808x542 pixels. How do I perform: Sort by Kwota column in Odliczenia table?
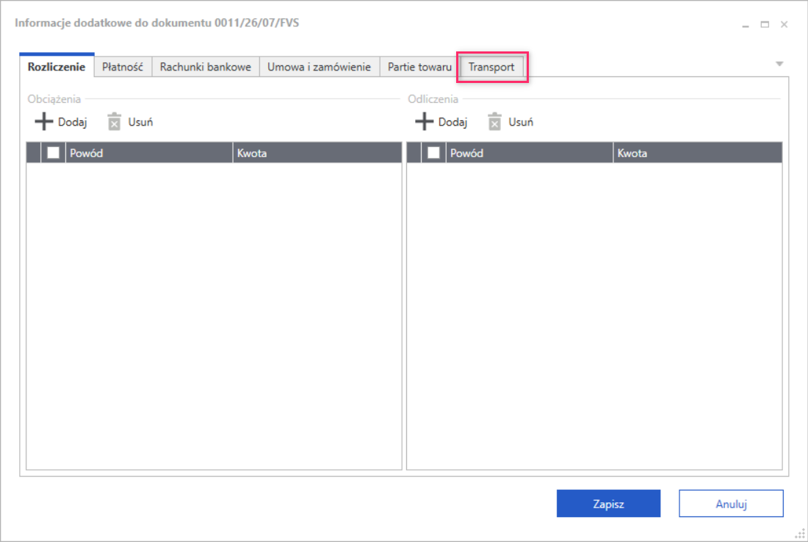click(697, 153)
